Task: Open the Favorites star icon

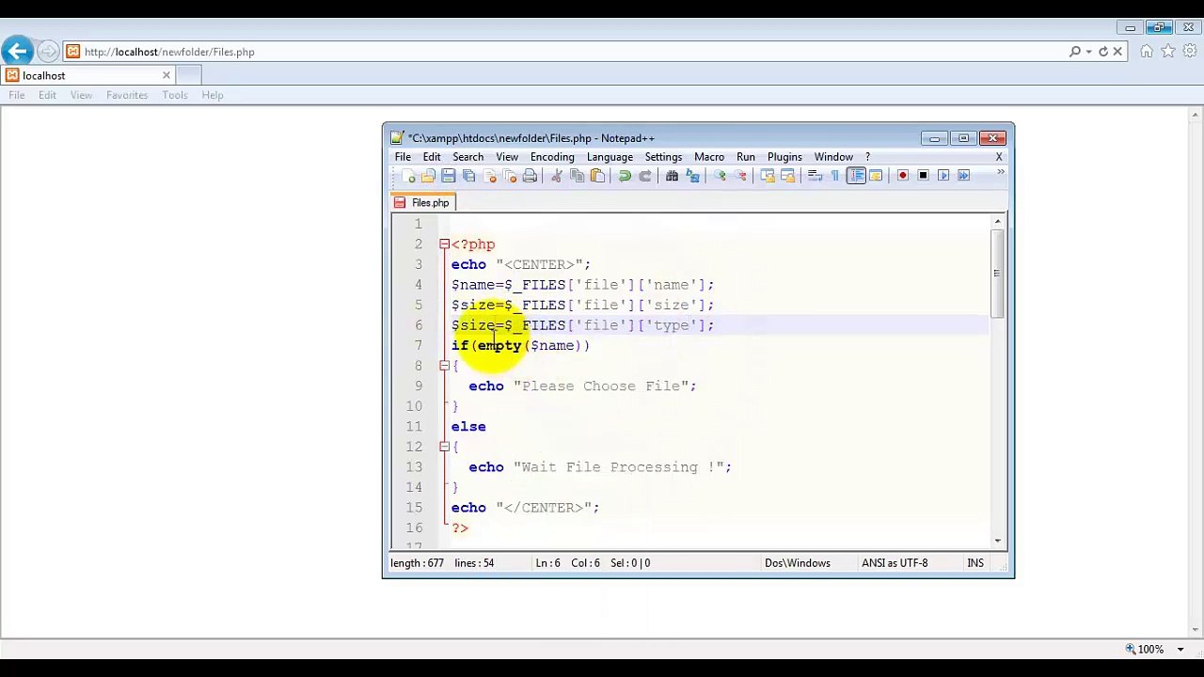Action: (x=1168, y=52)
